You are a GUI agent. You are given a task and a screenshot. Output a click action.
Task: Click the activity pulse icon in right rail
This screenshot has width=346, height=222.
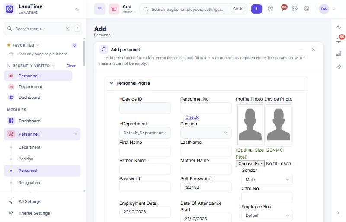click(x=339, y=27)
